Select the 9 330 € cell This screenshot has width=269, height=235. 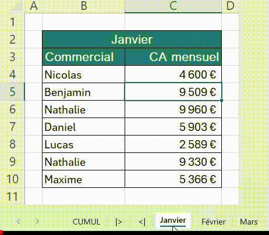click(x=173, y=162)
